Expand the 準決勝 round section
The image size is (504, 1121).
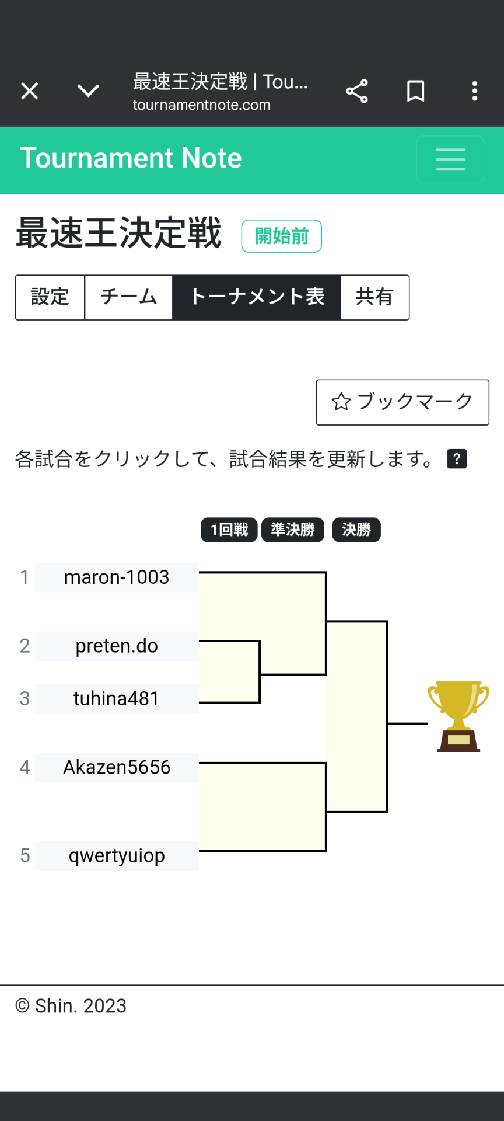point(293,530)
